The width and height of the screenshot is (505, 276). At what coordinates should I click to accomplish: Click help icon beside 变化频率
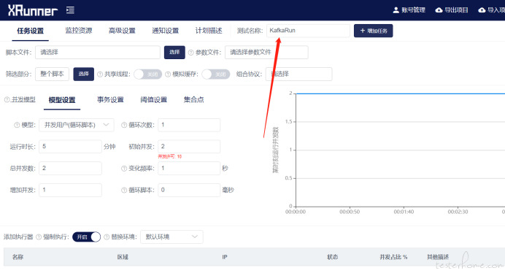tap(124, 169)
